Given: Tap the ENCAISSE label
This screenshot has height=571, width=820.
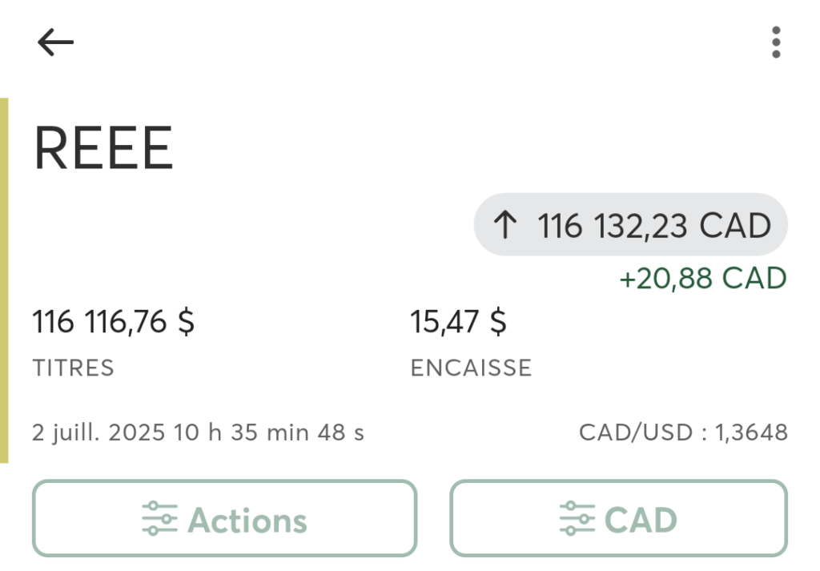Looking at the screenshot, I should pyautogui.click(x=471, y=368).
